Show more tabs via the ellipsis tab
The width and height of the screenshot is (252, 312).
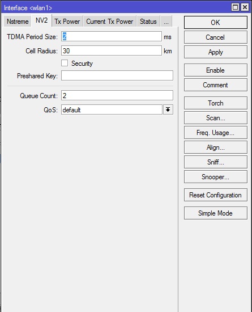[x=166, y=22]
